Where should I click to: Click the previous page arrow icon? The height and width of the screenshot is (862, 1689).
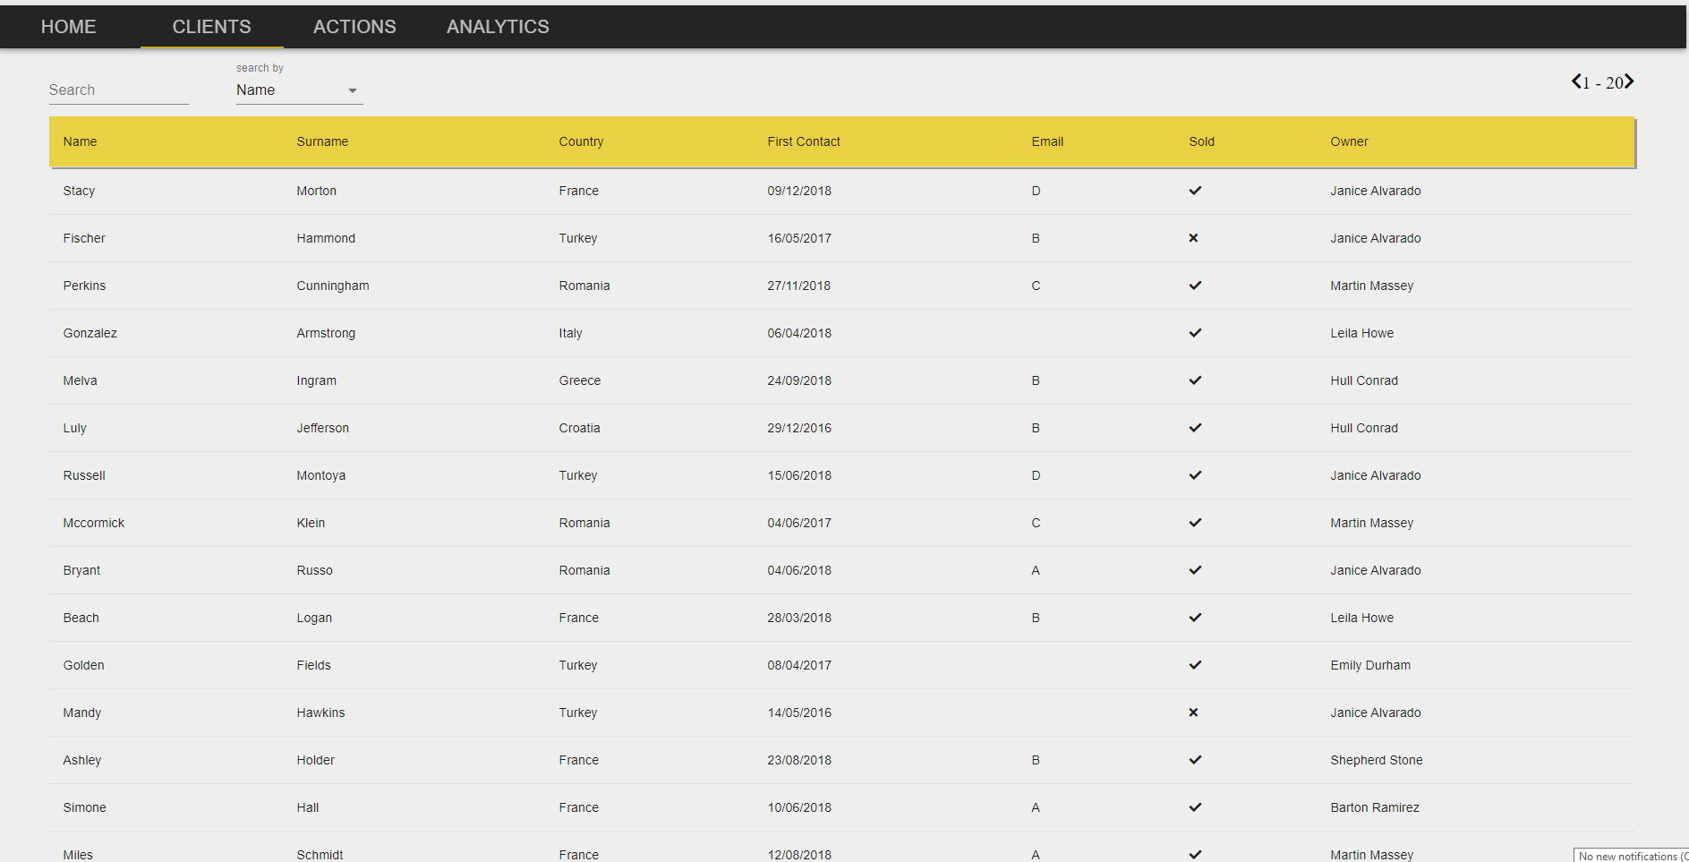tap(1576, 81)
